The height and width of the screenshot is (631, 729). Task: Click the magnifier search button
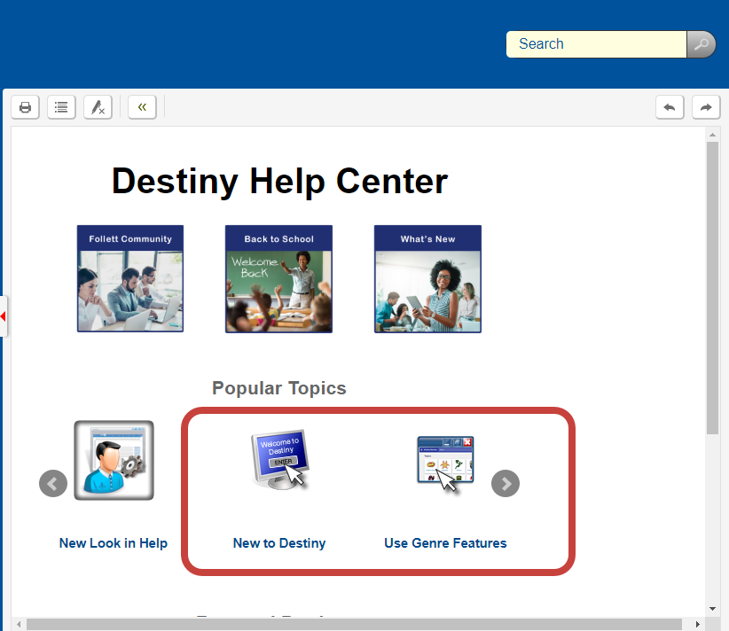702,44
